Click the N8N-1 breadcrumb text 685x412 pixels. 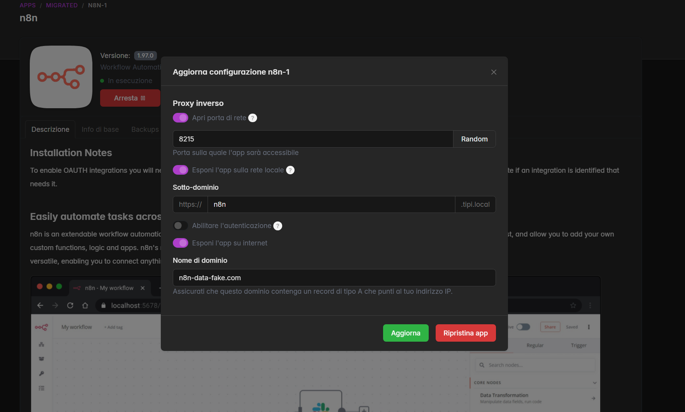pyautogui.click(x=97, y=5)
